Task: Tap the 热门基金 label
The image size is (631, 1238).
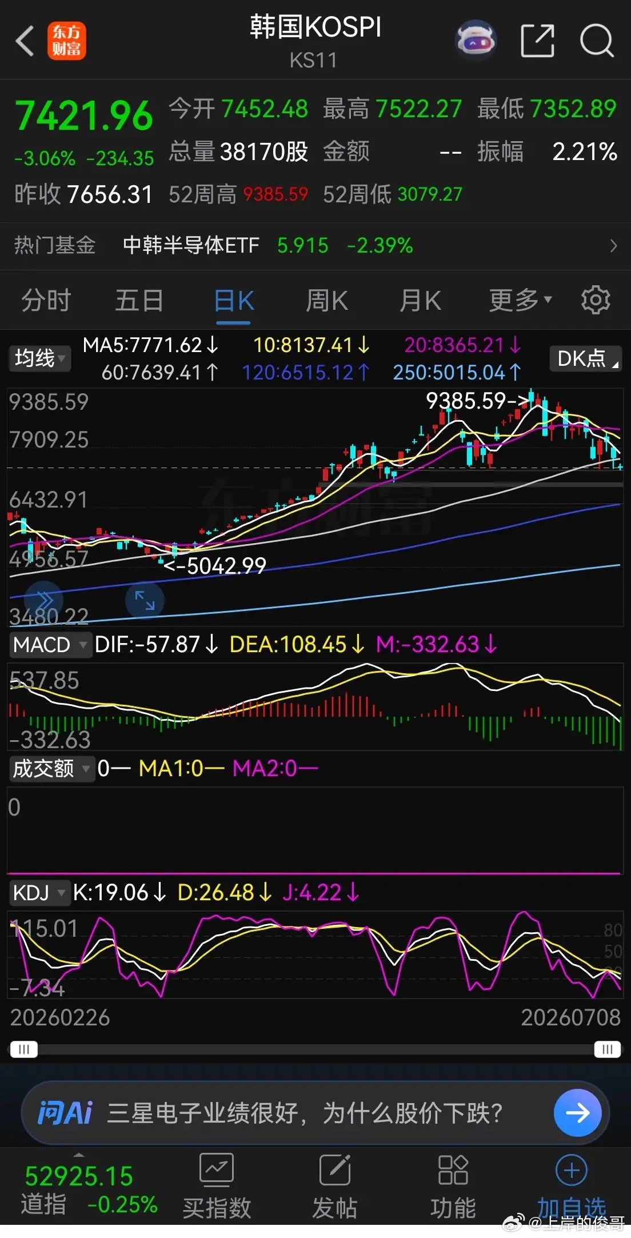Action: pyautogui.click(x=55, y=246)
